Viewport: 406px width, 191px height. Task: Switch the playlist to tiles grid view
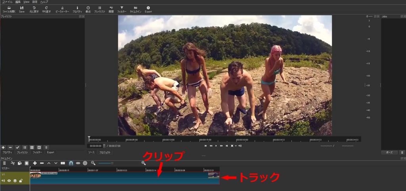pos(32,147)
